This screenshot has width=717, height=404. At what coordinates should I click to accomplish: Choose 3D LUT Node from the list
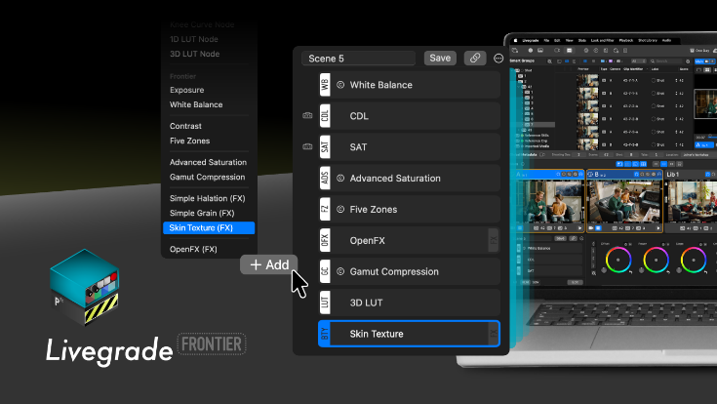(x=194, y=54)
